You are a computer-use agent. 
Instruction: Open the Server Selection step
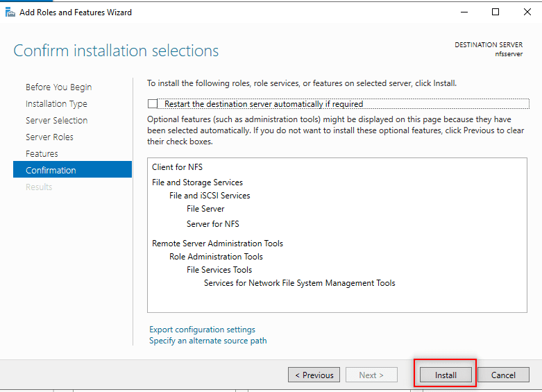coord(56,121)
